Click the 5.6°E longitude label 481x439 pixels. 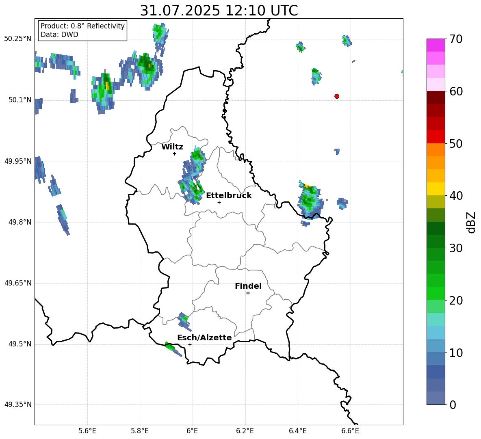pos(87,431)
